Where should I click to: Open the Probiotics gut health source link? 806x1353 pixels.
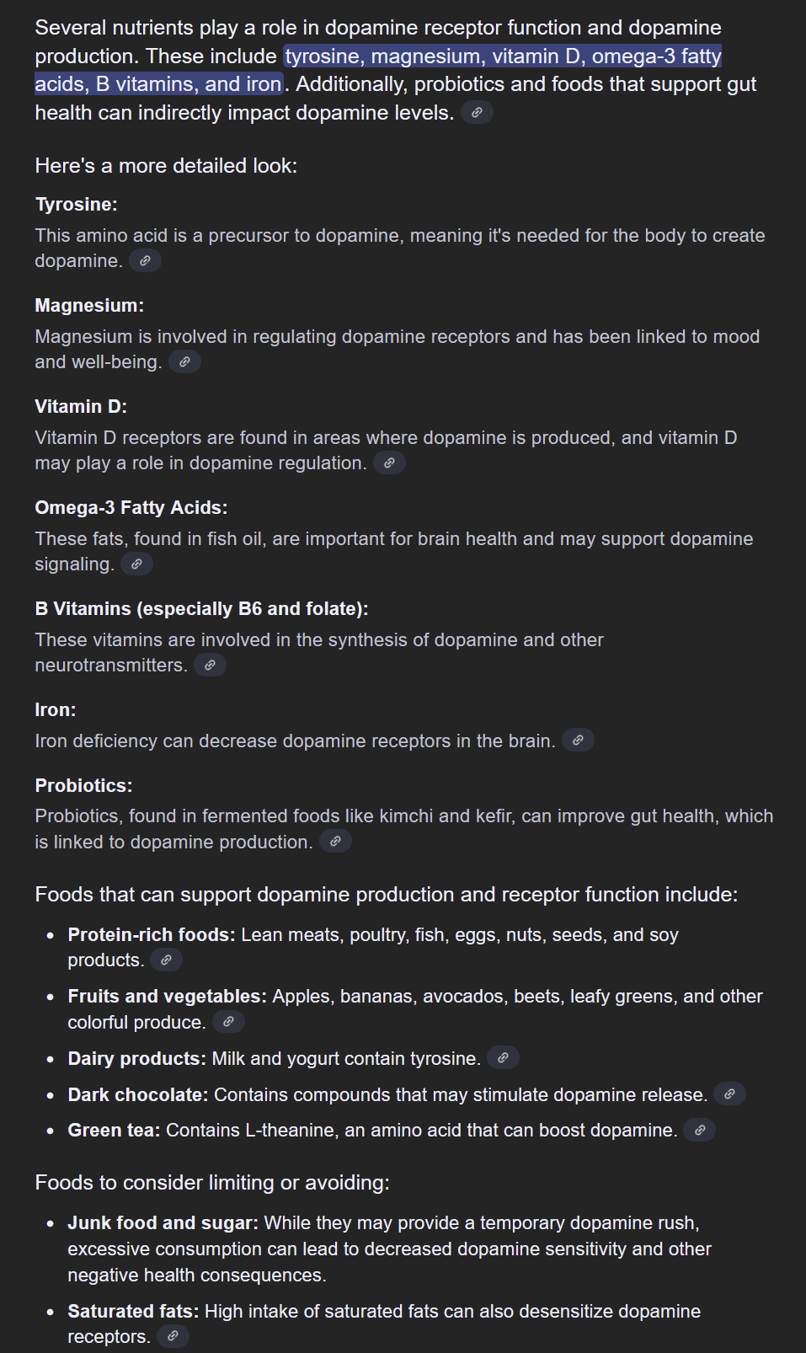(335, 841)
